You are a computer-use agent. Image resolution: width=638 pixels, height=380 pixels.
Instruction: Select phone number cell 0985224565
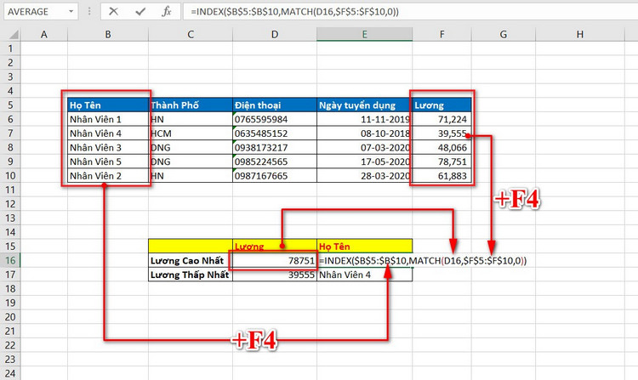coord(275,162)
